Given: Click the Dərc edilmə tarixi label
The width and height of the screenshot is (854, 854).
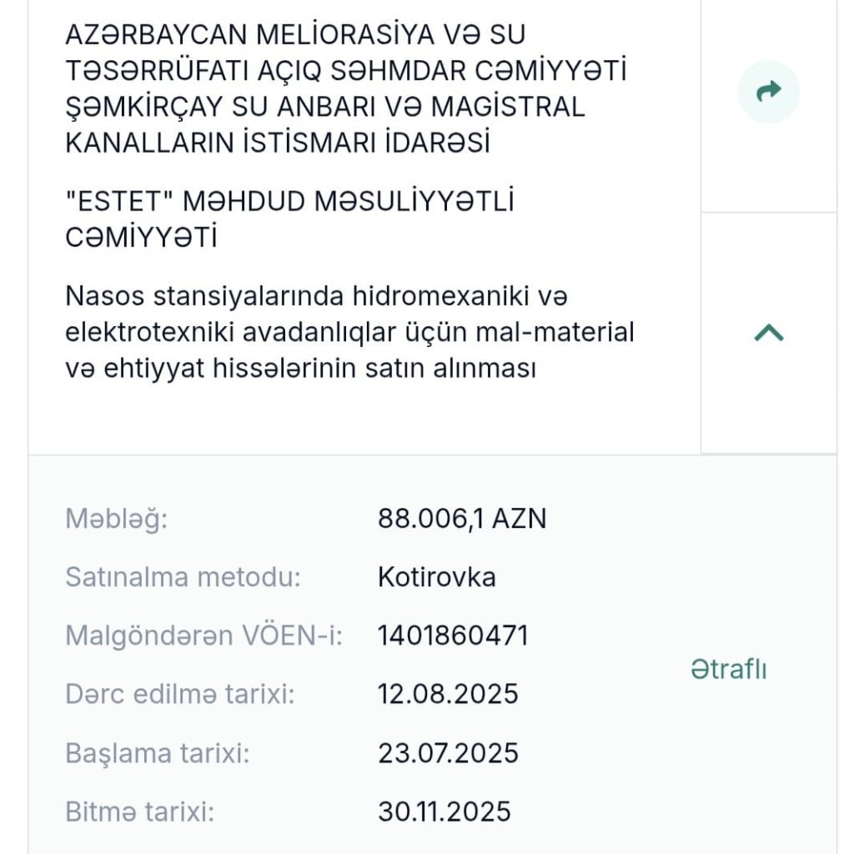Looking at the screenshot, I should pyautogui.click(x=179, y=694).
